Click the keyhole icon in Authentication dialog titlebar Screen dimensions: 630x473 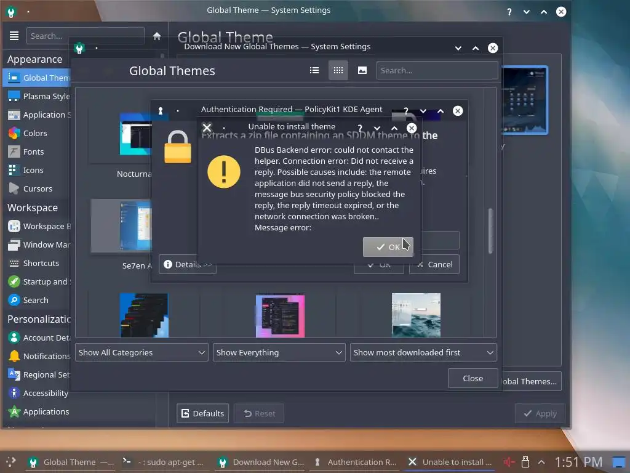pyautogui.click(x=161, y=111)
